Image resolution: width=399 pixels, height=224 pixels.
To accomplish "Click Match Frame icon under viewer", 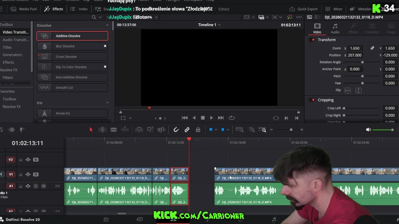I will click(x=276, y=118).
